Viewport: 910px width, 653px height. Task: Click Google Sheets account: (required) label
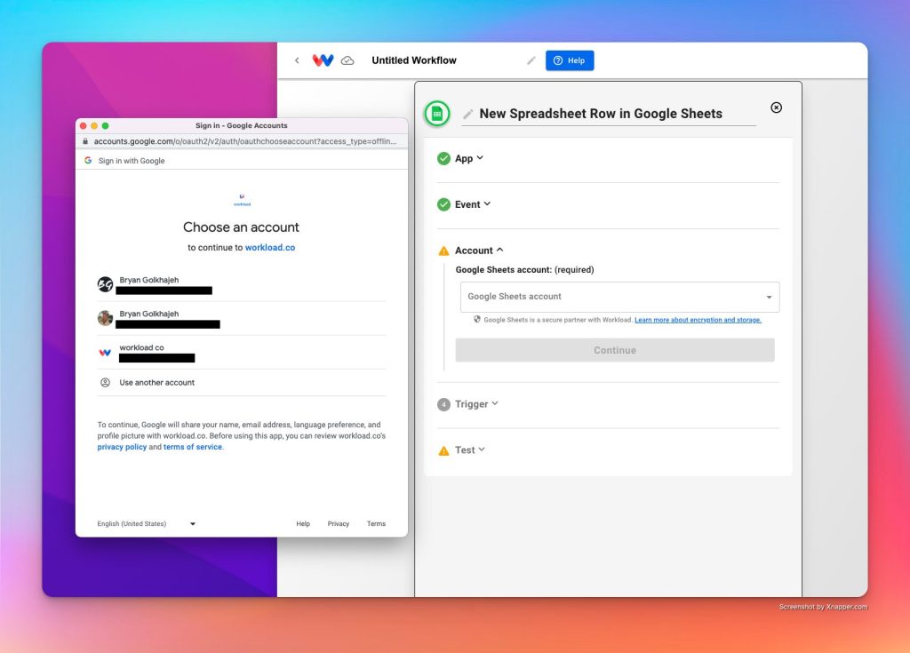tap(524, 270)
